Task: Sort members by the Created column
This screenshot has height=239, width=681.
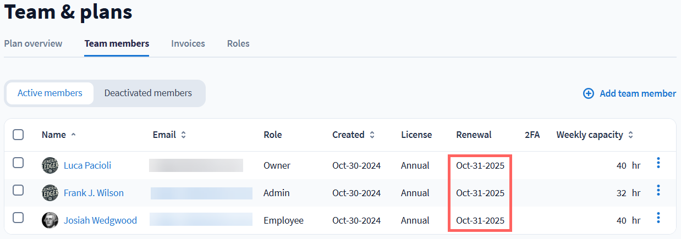Action: (x=372, y=135)
